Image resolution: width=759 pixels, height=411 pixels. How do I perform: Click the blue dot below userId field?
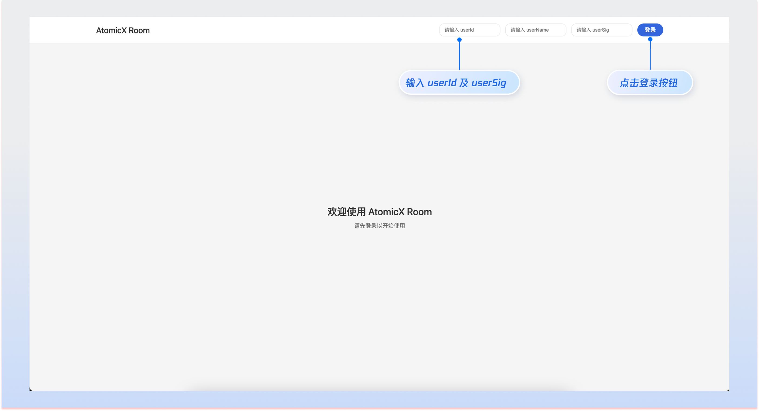[x=459, y=39]
